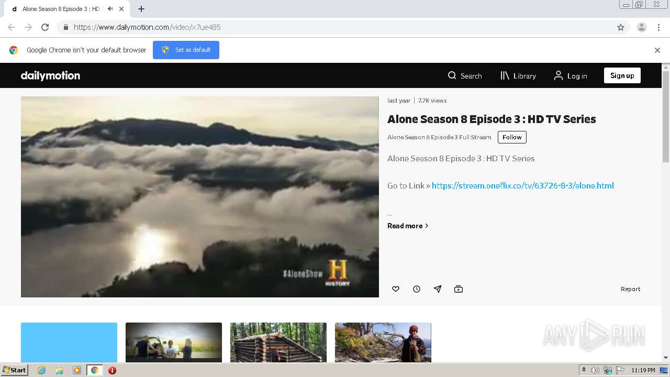The height and width of the screenshot is (377, 670).
Task: Click the page vertical scrollbar
Action: [x=666, y=117]
